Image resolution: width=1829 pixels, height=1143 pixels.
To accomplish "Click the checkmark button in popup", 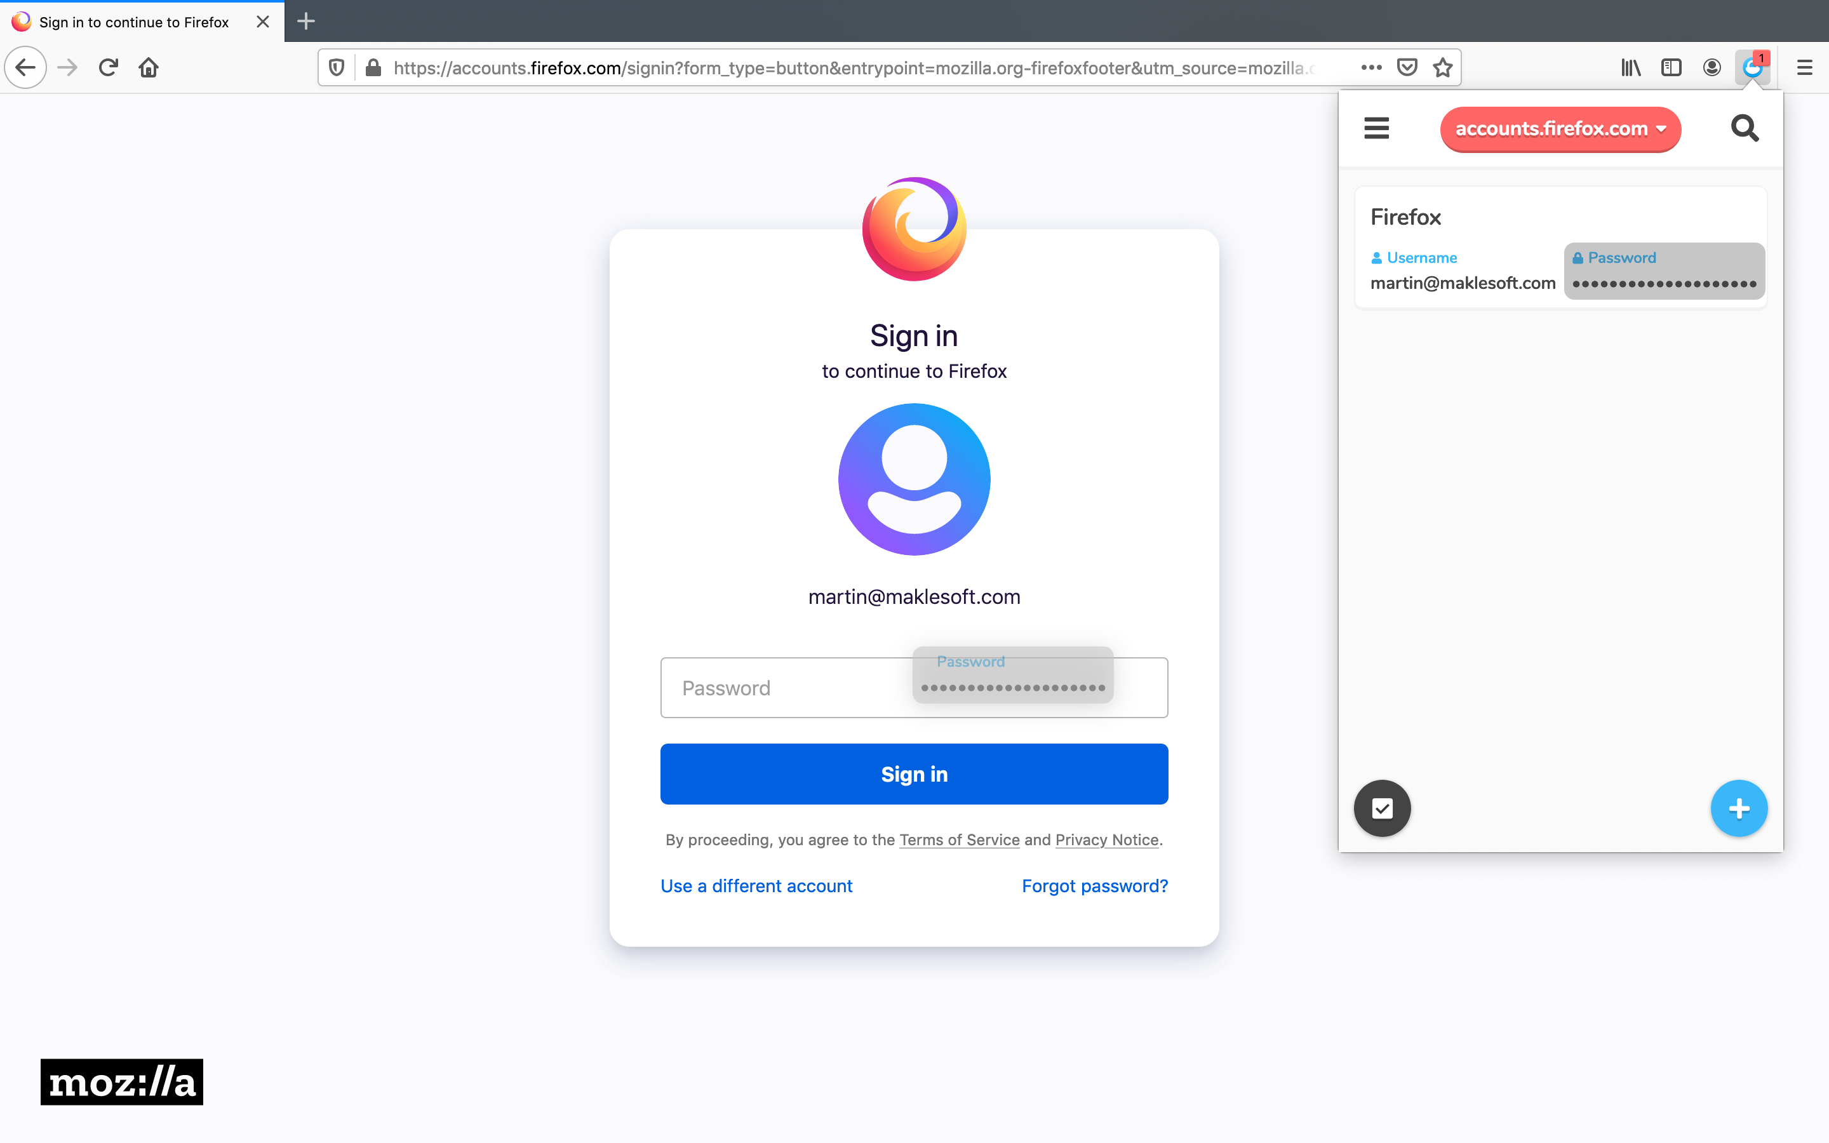I will [x=1383, y=808].
